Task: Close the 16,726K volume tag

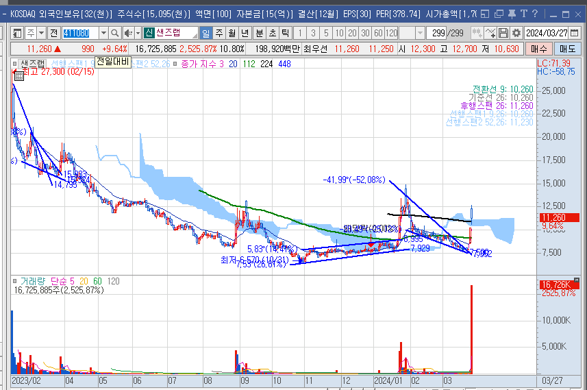Action: [x=577, y=280]
